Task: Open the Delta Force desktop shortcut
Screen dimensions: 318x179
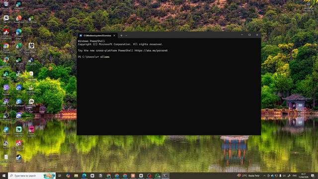Action: tap(6, 75)
